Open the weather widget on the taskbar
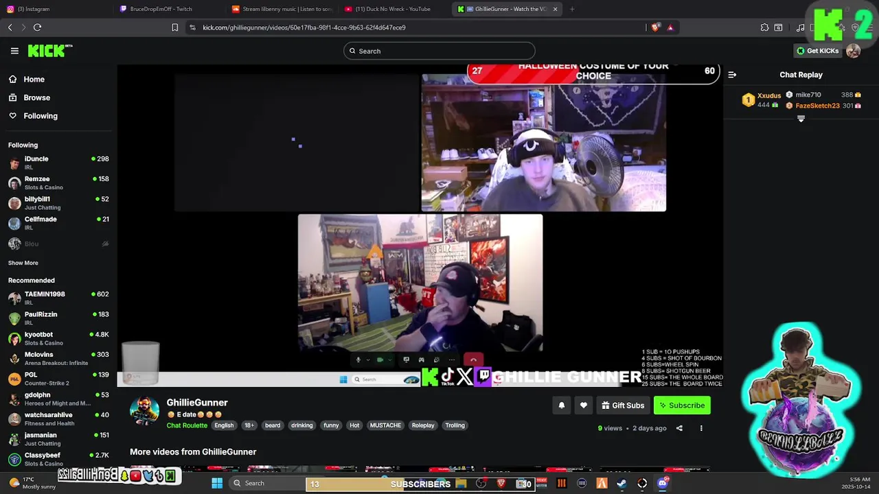 (31, 482)
